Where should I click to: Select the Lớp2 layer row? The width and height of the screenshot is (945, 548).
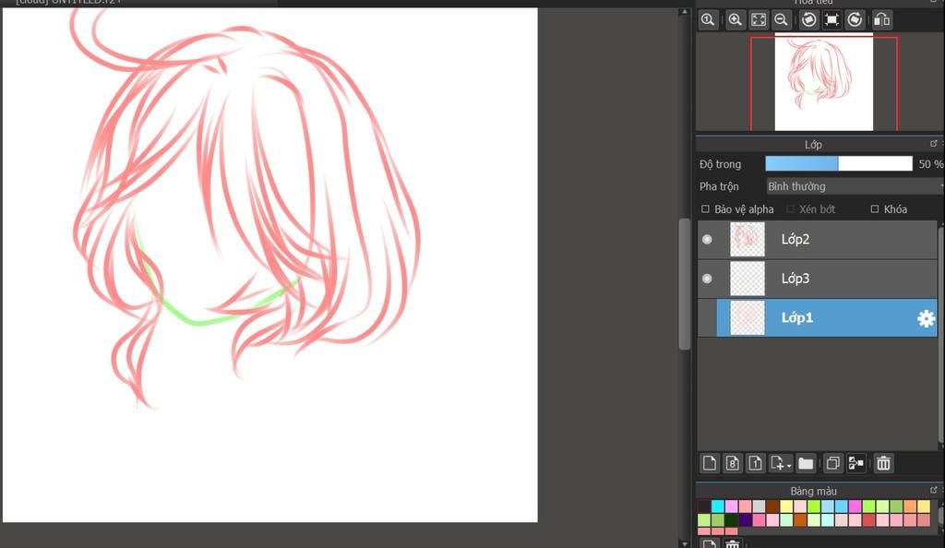[x=831, y=240]
